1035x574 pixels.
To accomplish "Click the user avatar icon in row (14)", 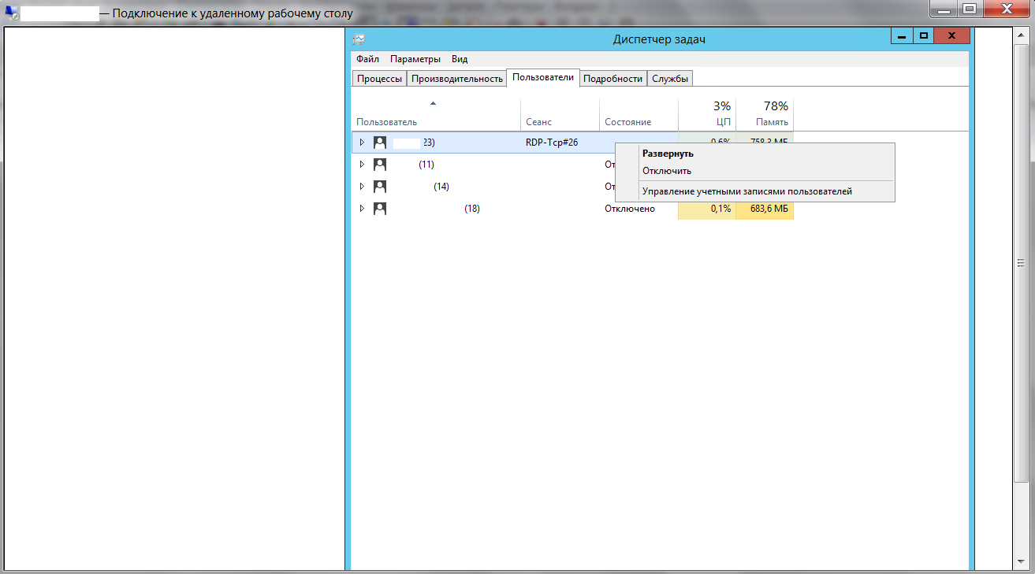I will (380, 187).
